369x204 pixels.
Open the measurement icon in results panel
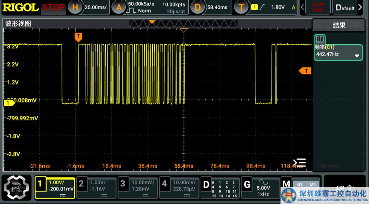[x=320, y=39]
